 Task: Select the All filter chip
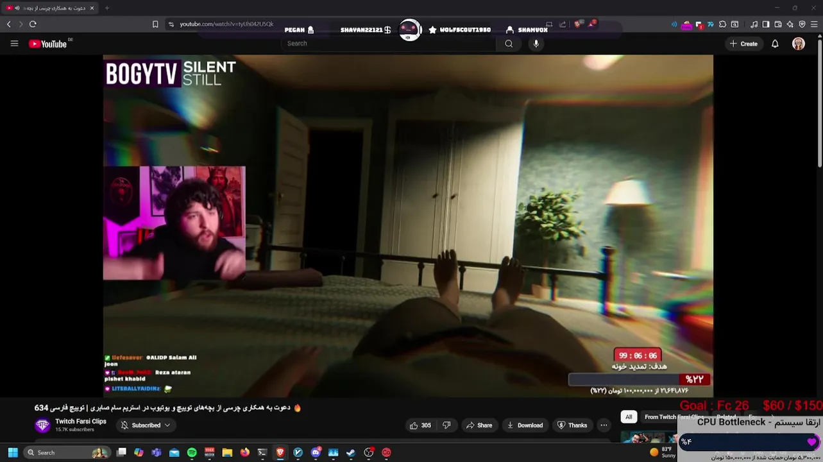point(629,417)
